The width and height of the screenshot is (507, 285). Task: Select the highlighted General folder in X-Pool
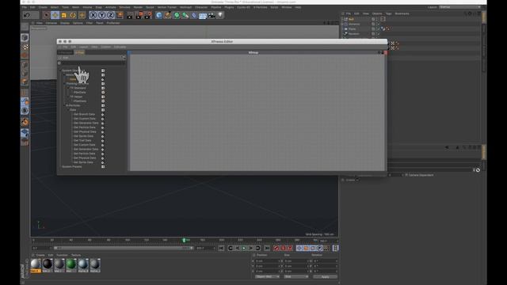(x=73, y=79)
